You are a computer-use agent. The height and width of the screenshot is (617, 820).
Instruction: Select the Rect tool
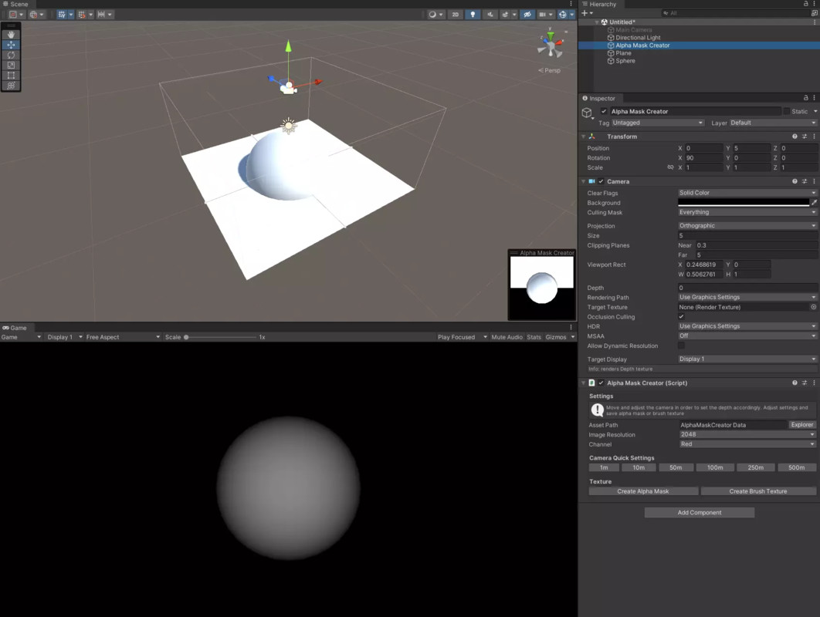[11, 76]
